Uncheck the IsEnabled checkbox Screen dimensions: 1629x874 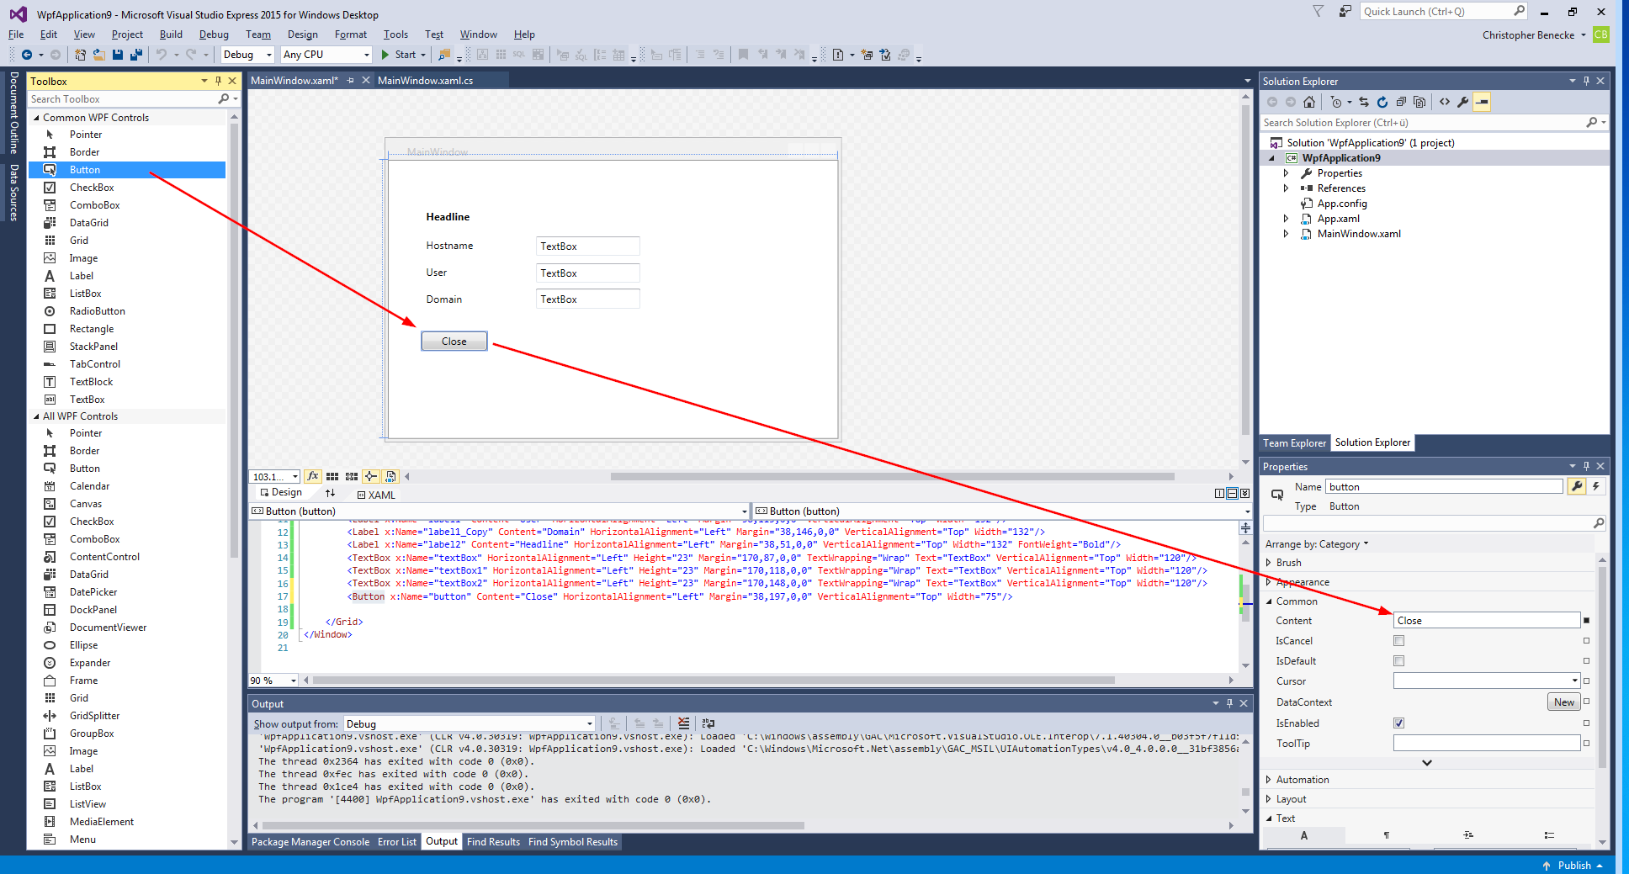point(1399,723)
